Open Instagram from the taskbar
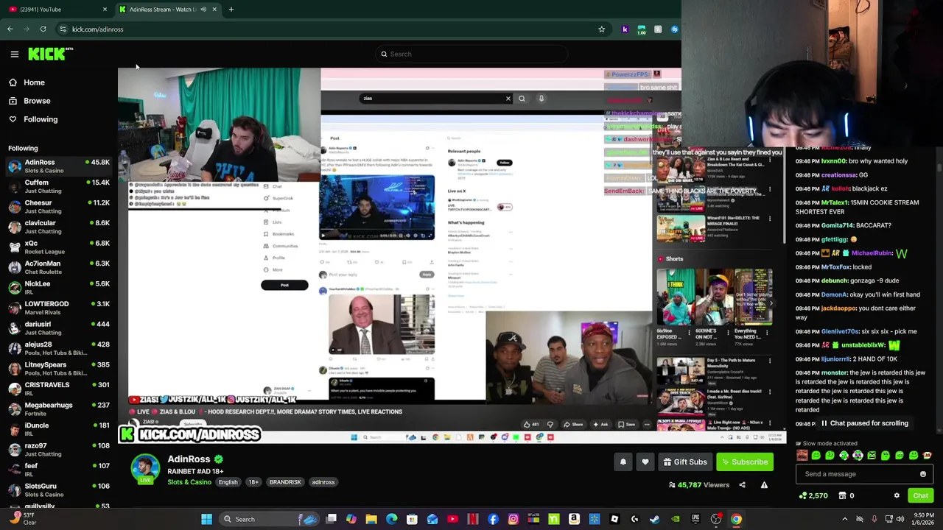The image size is (943, 530). click(x=513, y=519)
